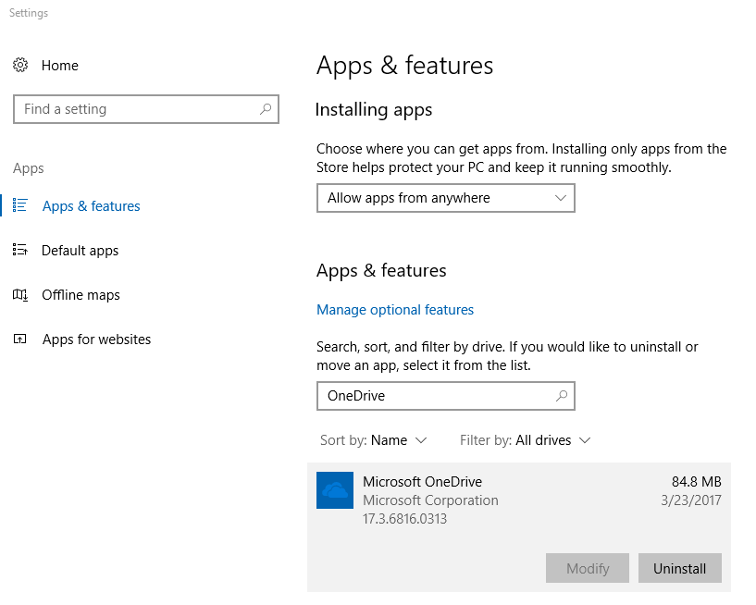Click the greyed-out Modify button

pos(588,568)
